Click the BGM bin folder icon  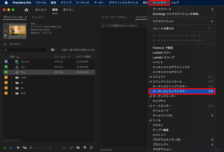17,93
